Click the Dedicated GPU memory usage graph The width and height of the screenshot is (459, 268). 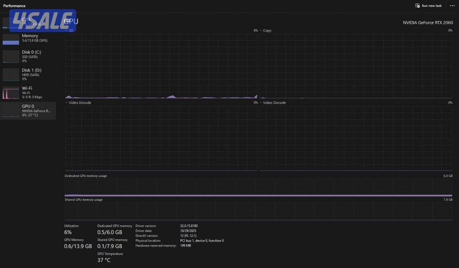[258, 188]
